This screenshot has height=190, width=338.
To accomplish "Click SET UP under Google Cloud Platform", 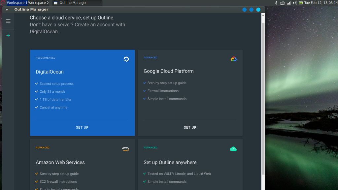I will coord(190,127).
